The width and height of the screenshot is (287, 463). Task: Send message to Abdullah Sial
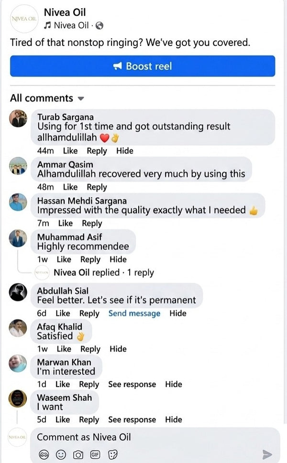tap(134, 313)
